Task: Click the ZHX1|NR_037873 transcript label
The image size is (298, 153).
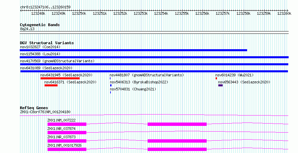Action: (61, 137)
